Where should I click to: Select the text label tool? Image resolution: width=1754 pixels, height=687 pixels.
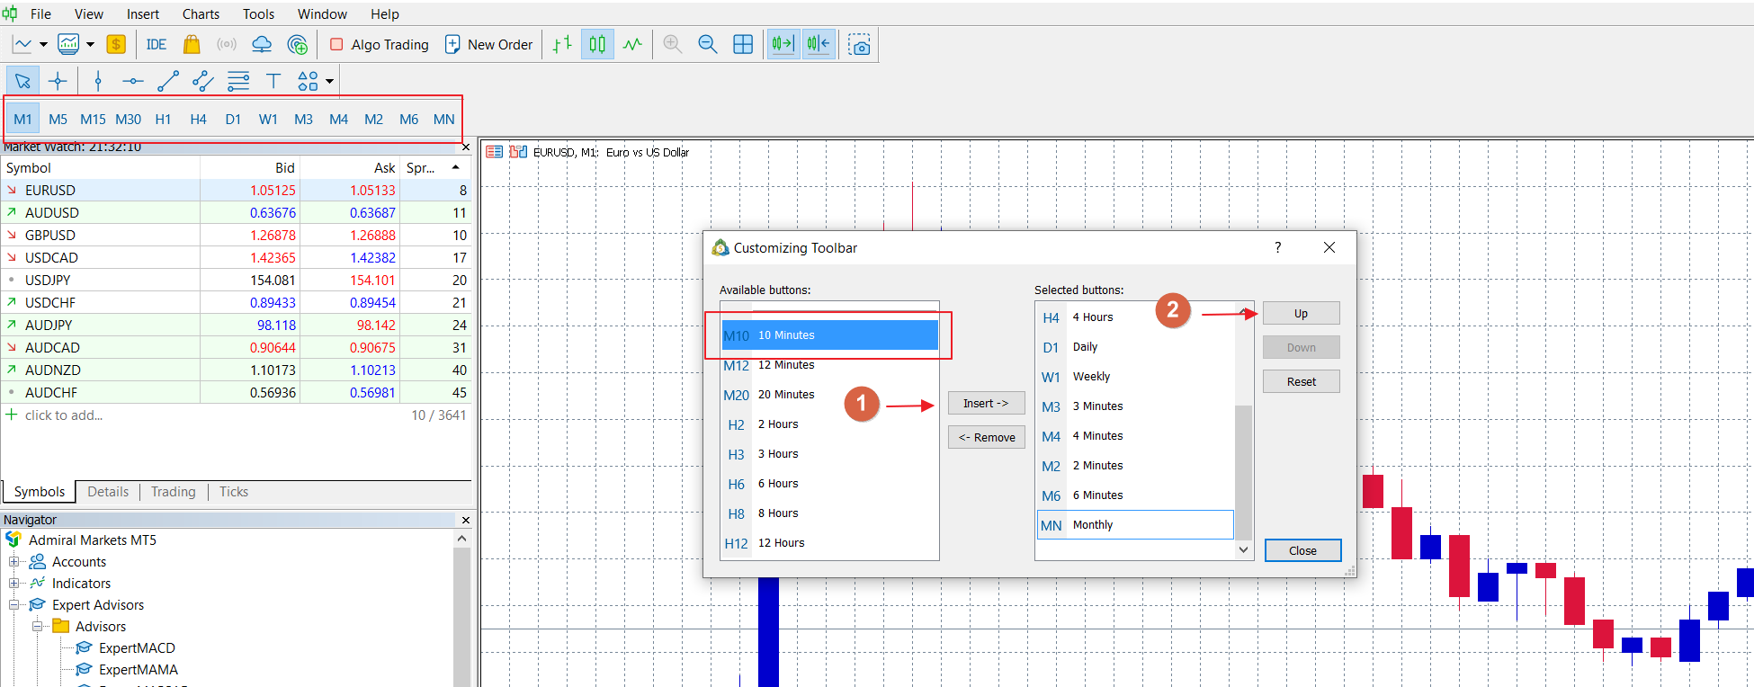coord(273,81)
